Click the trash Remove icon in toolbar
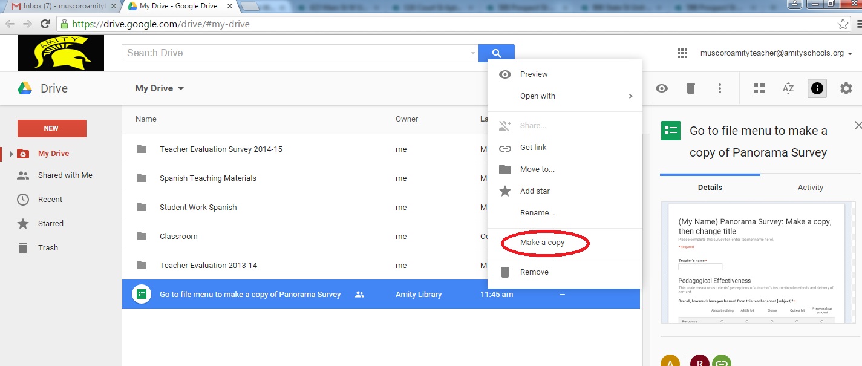 click(691, 88)
